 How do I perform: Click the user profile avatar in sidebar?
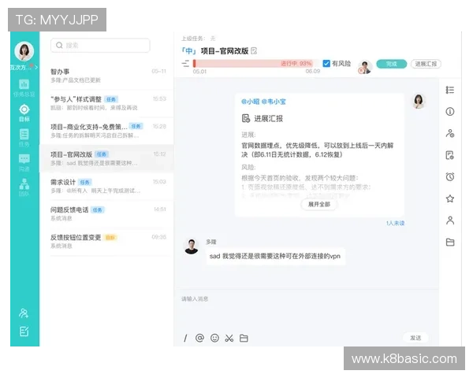coord(24,51)
